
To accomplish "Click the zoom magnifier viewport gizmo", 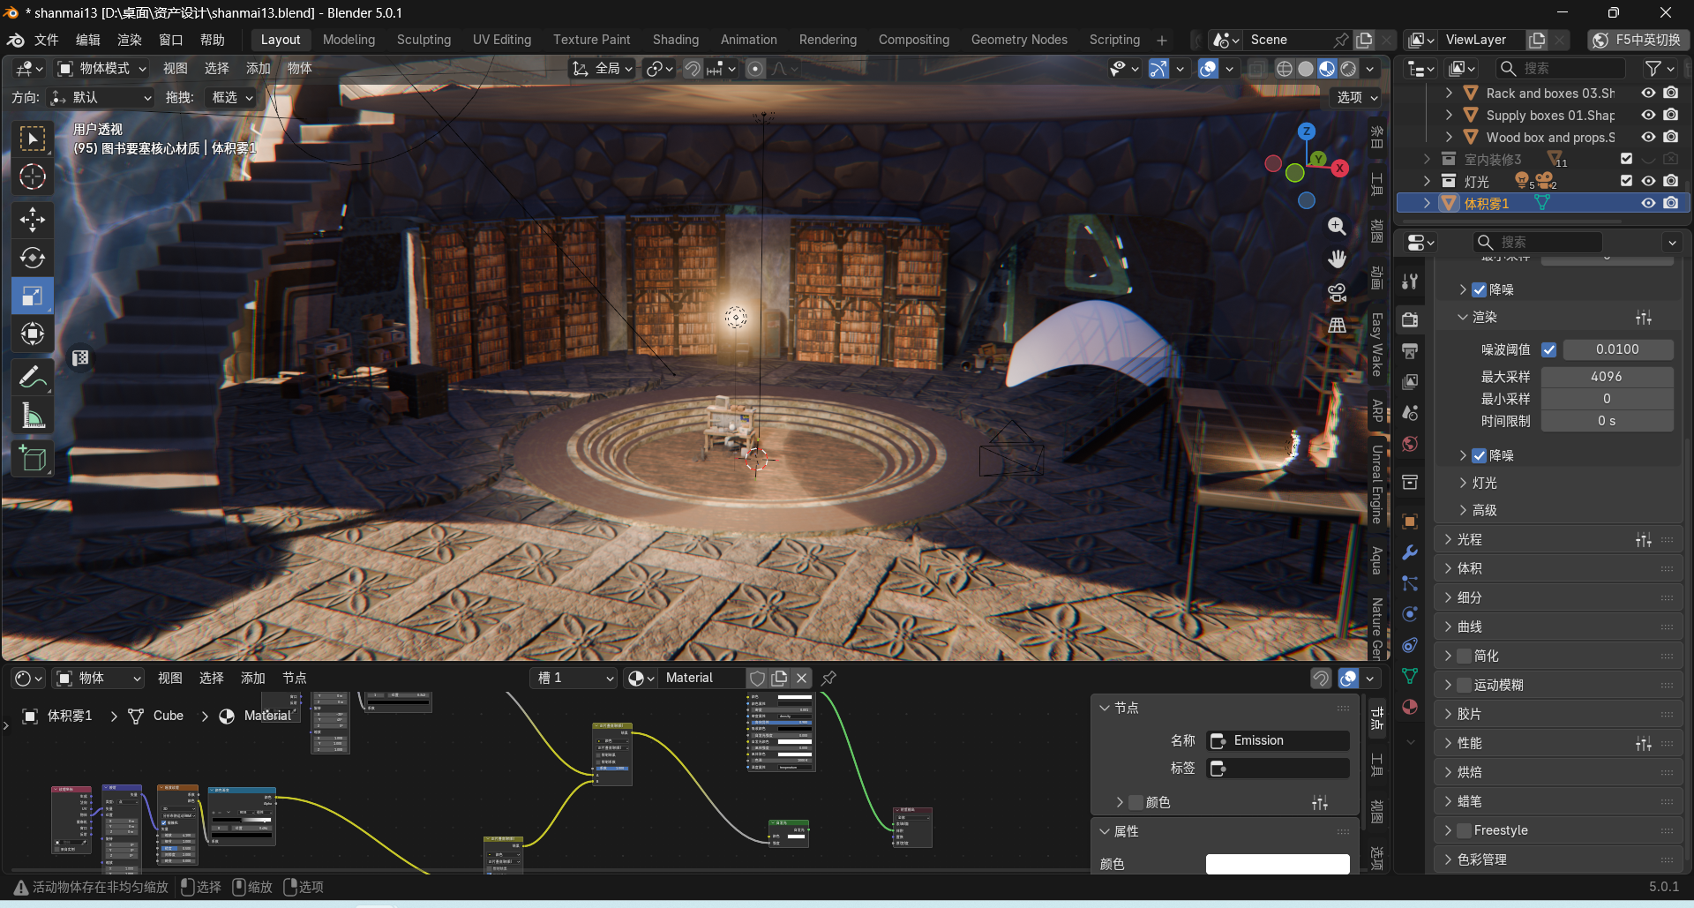I will pos(1337,227).
